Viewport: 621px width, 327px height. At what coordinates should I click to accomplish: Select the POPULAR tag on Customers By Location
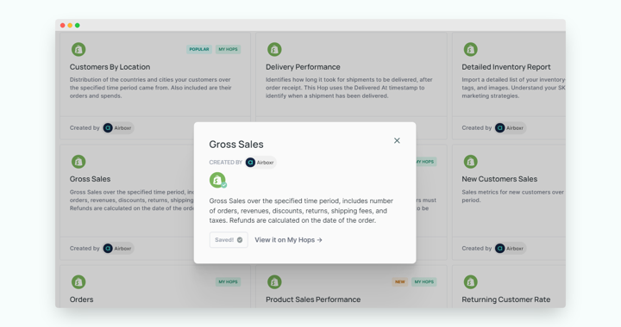(199, 49)
